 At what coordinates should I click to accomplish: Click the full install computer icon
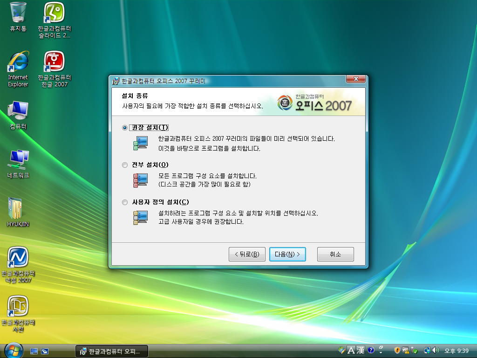pos(141,180)
